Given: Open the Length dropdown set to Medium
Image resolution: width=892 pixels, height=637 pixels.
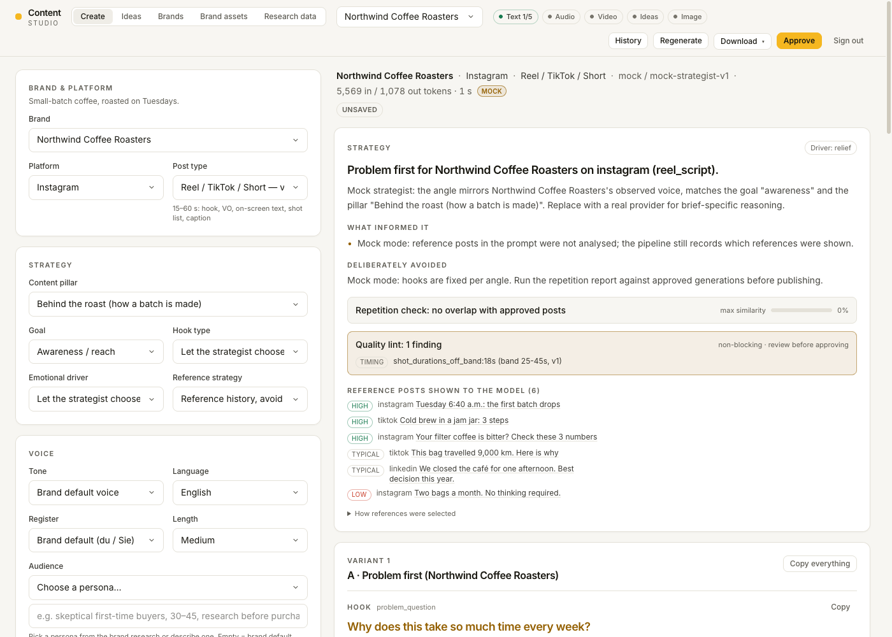Looking at the screenshot, I should point(240,540).
